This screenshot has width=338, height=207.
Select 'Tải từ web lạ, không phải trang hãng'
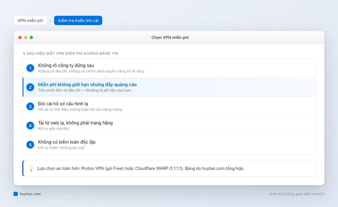(x=169, y=125)
